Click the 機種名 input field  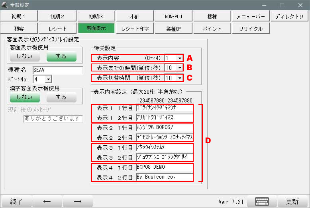[x=57, y=70]
